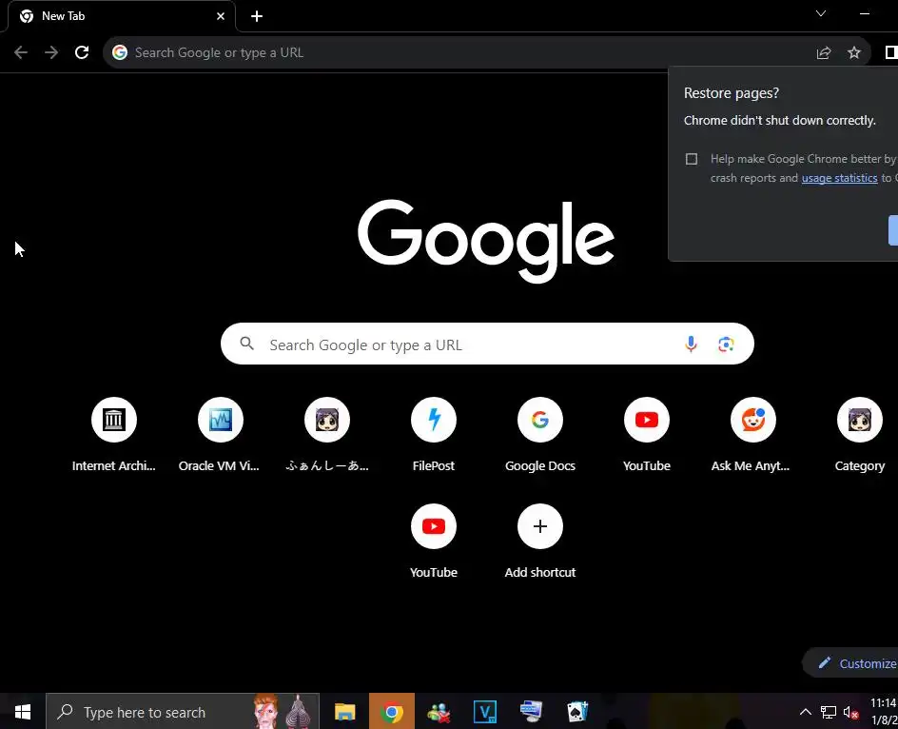Open the YouTube shortcut in first row
Screen dimensions: 898x729
click(647, 436)
